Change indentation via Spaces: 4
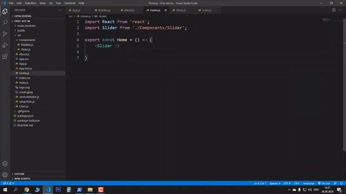 275,183
